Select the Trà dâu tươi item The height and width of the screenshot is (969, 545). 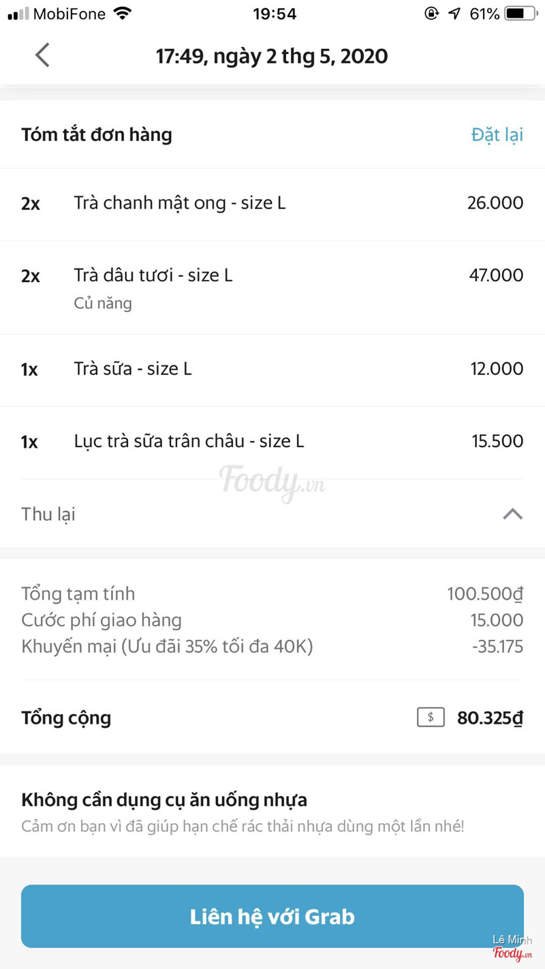point(153,276)
